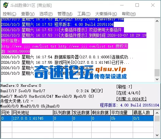Viewport: 161px width, 139px height.
Task: Open the 管理(M) menu
Action: click(65, 14)
